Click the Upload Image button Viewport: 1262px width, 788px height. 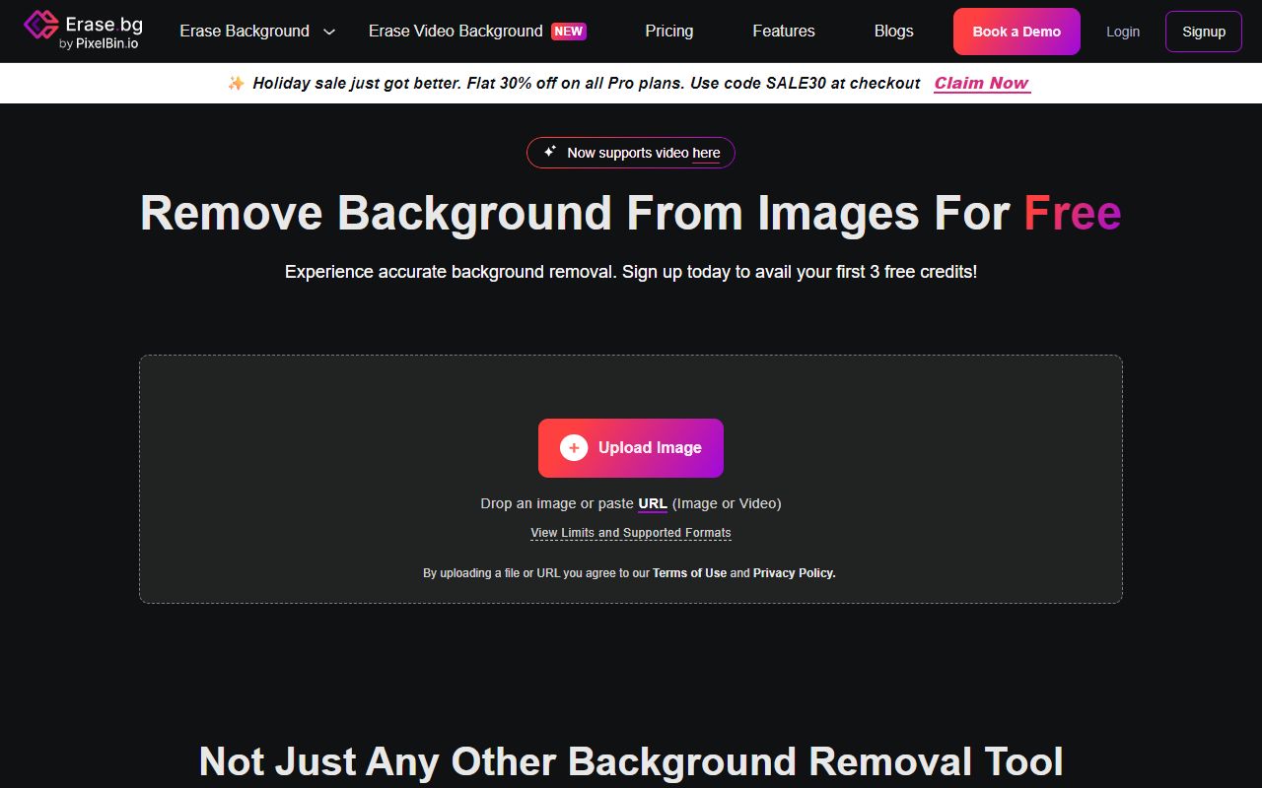click(631, 448)
